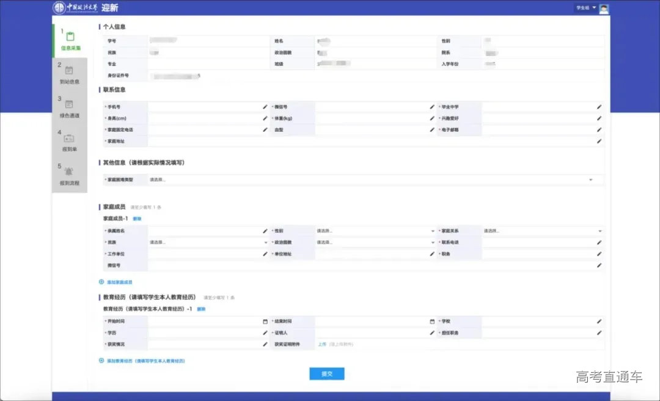Switch to step 2 到站信息 tab

click(69, 74)
